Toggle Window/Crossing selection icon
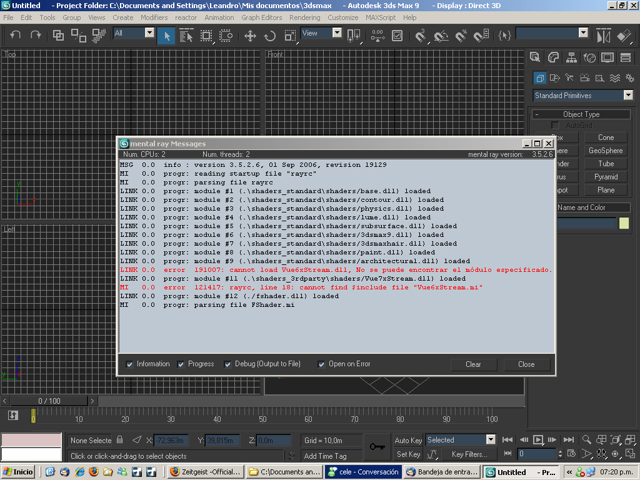 (226, 36)
